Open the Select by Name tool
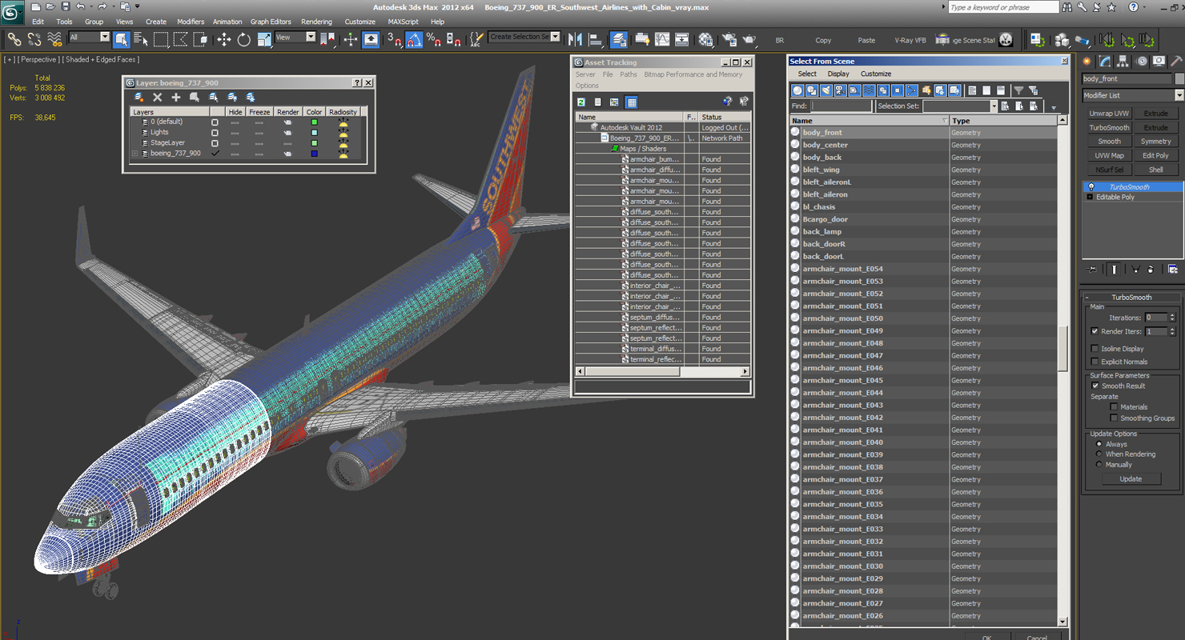The height and width of the screenshot is (640, 1185). pos(141,39)
